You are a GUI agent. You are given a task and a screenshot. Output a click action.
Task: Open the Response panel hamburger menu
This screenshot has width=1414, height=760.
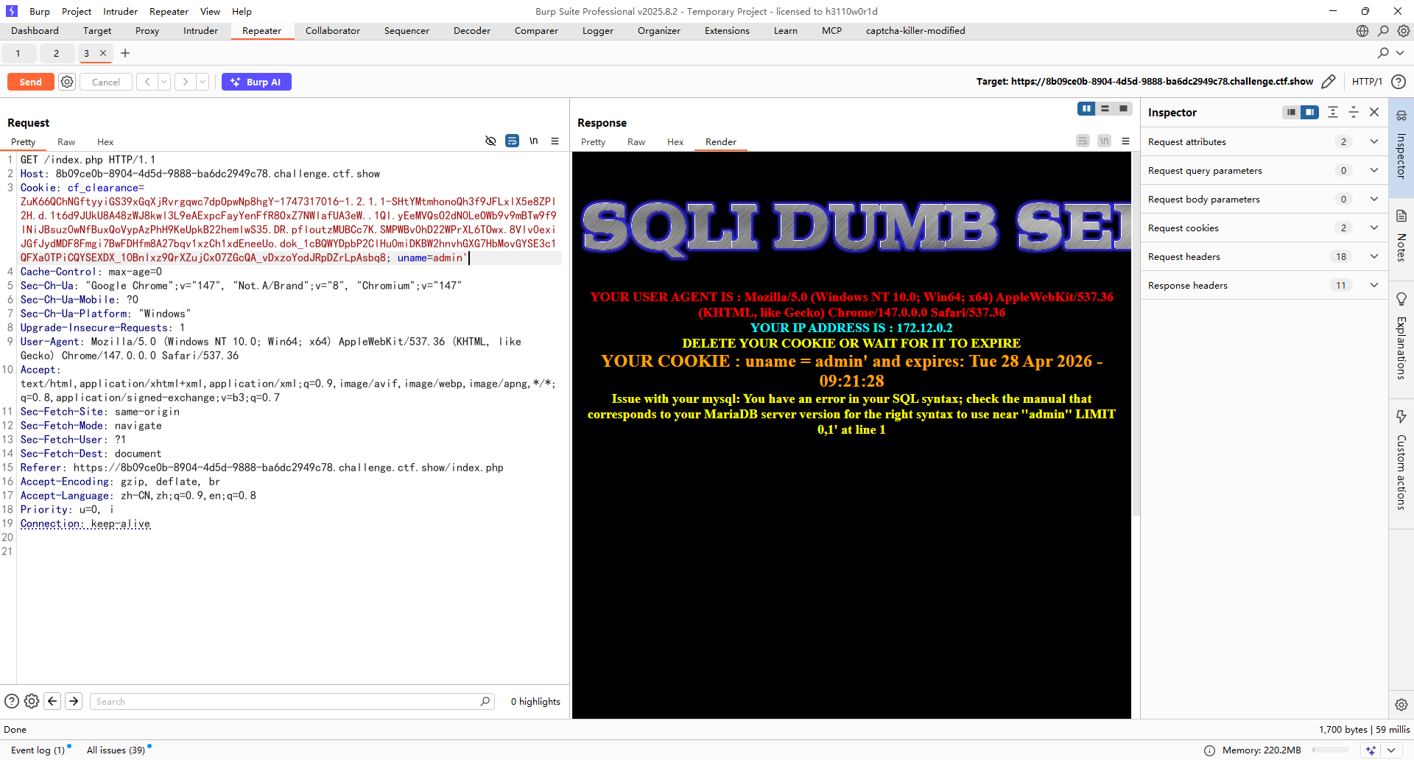1125,141
